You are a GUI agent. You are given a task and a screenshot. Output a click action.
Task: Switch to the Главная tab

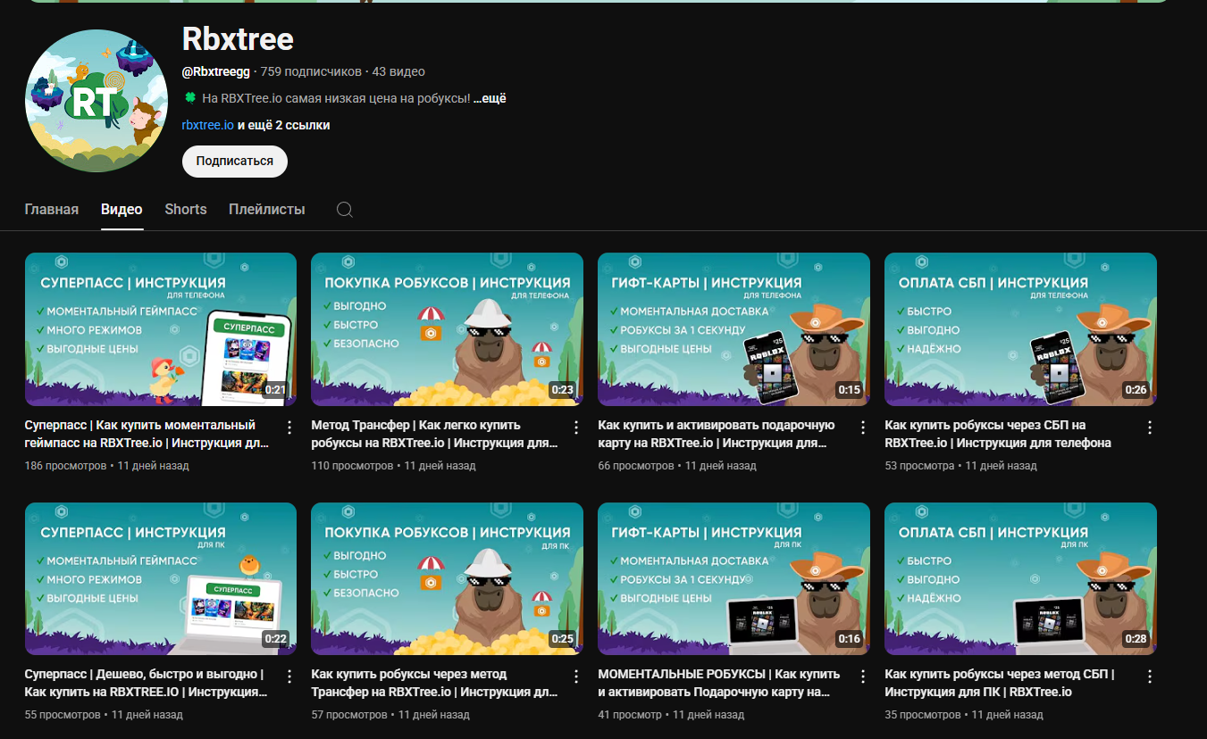coord(52,210)
